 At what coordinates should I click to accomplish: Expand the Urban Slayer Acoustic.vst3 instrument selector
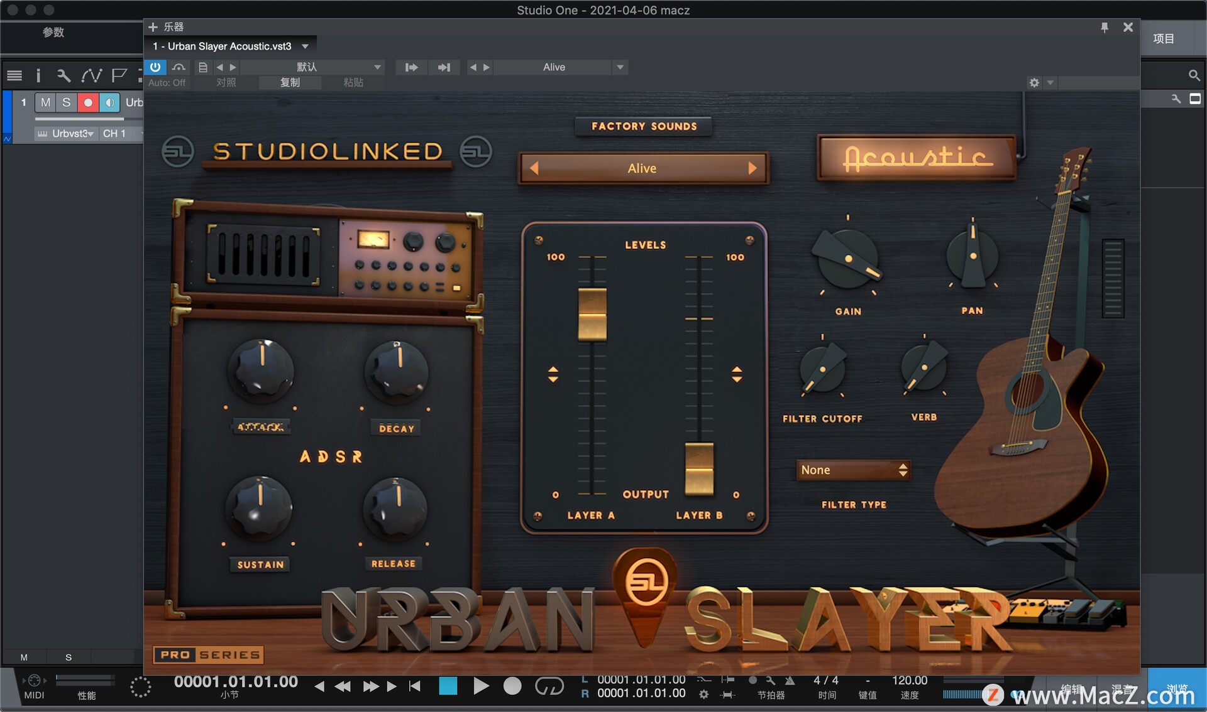click(x=305, y=46)
